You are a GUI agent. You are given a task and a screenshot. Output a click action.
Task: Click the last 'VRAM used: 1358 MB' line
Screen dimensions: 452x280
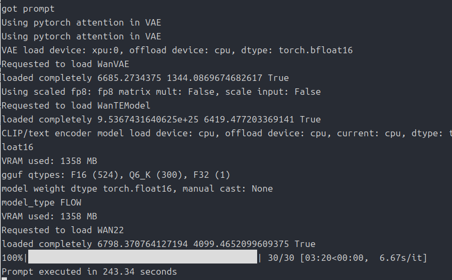49,216
